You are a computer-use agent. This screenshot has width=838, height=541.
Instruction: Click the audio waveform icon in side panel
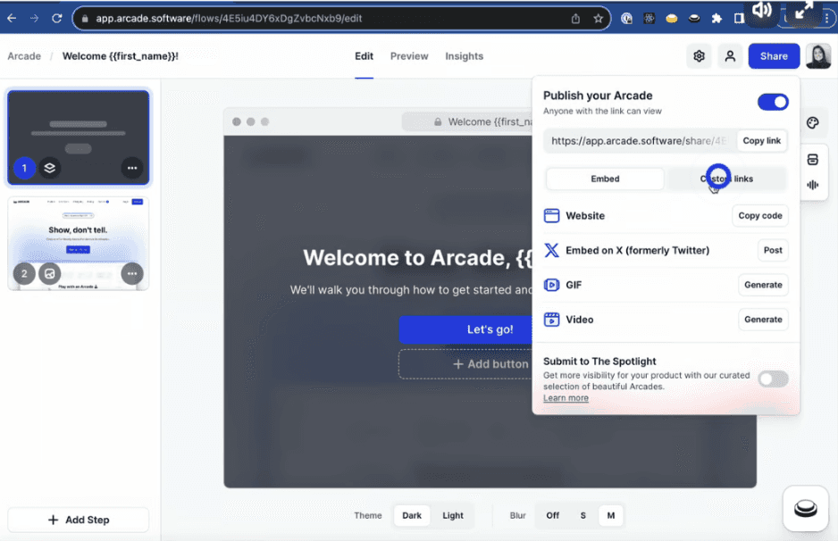(x=812, y=185)
